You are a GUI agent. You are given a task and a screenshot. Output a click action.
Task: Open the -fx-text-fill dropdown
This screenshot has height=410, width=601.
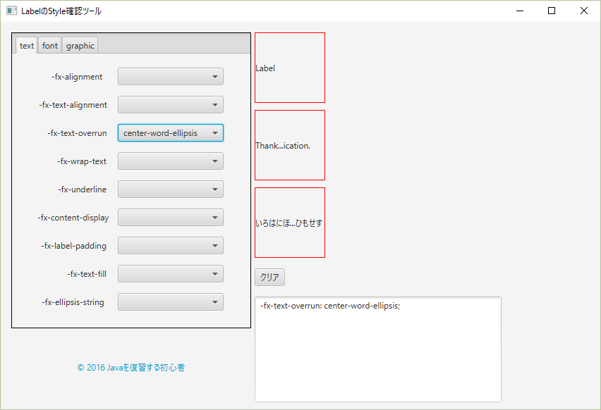click(170, 273)
